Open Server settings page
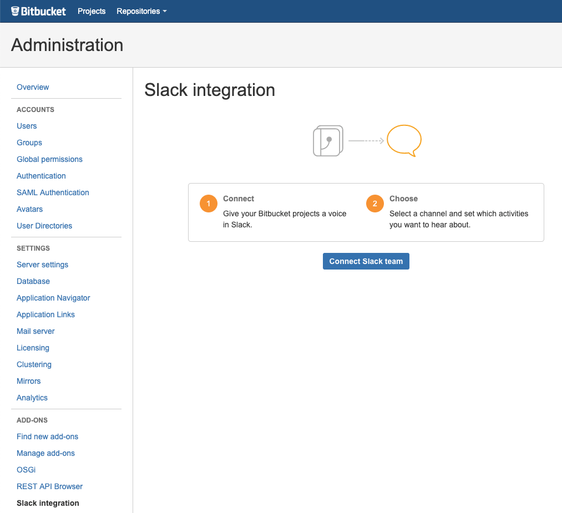This screenshot has width=562, height=513. 42,265
